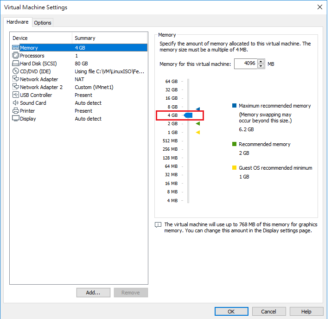Viewport: 331px width, 319px height.
Task: Click the 128 MB scale label
Action: tap(170, 158)
